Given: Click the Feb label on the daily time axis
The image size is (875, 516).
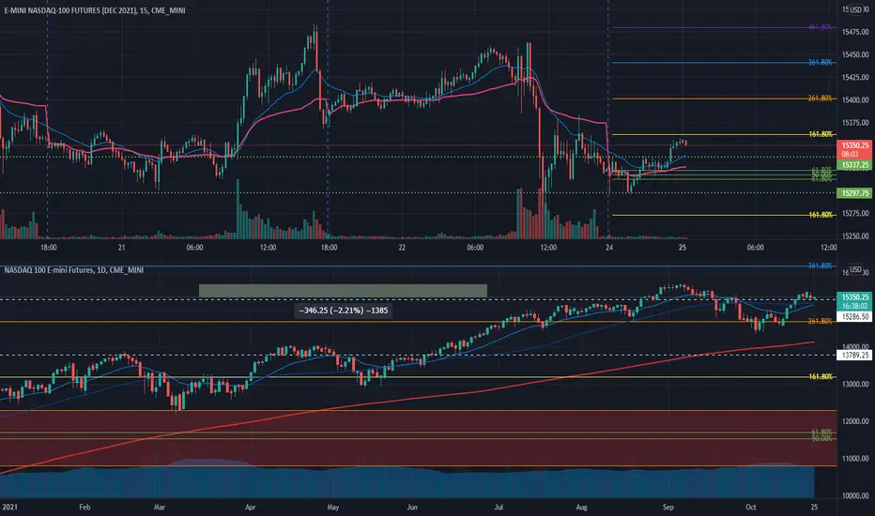Looking at the screenshot, I should coord(84,507).
